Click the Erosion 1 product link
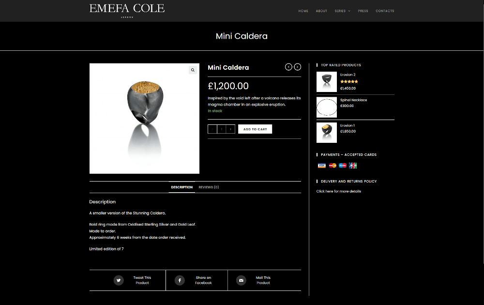 (347, 126)
